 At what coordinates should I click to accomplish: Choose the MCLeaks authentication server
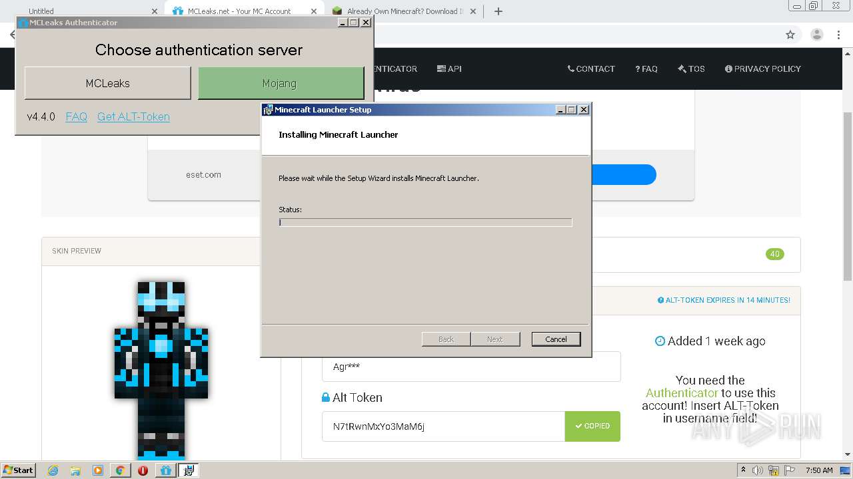tap(108, 83)
